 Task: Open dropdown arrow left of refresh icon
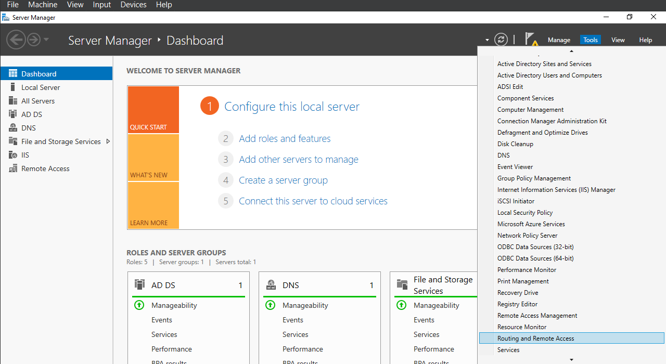[x=487, y=40]
